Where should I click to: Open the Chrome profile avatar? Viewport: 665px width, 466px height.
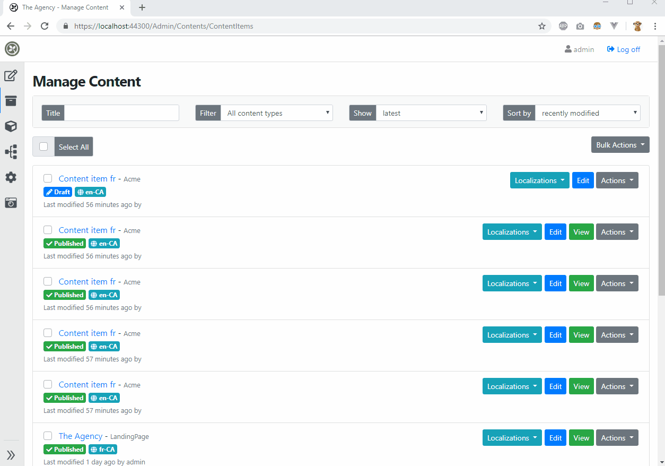(x=637, y=26)
